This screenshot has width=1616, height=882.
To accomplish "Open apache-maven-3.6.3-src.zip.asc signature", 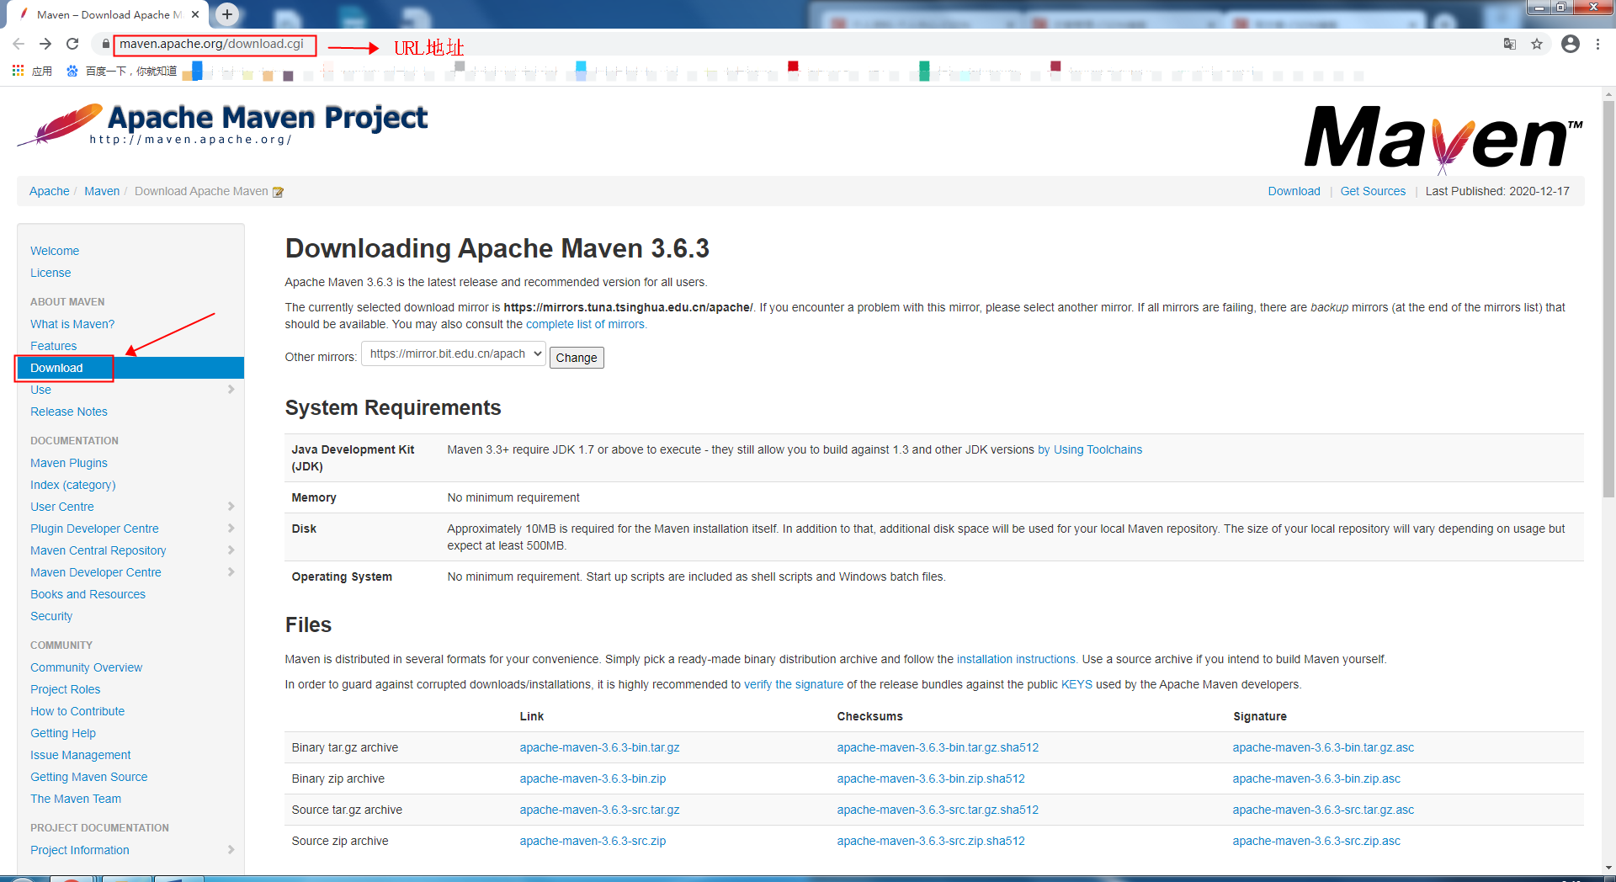I will tap(1316, 841).
